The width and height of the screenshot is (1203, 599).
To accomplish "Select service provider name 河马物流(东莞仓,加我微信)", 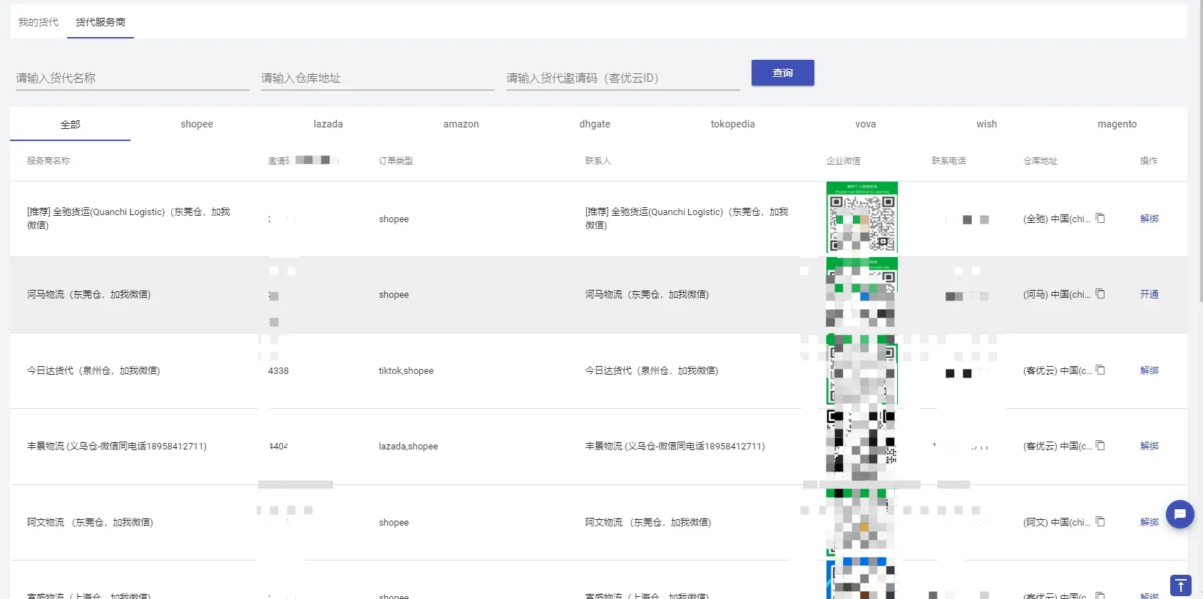I will [x=89, y=294].
